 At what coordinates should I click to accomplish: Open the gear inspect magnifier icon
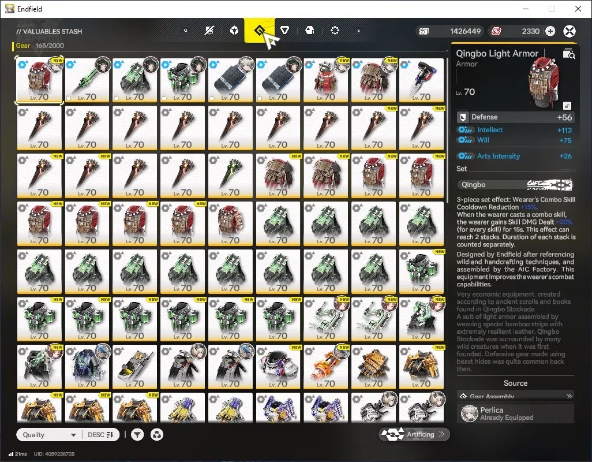pos(568,54)
